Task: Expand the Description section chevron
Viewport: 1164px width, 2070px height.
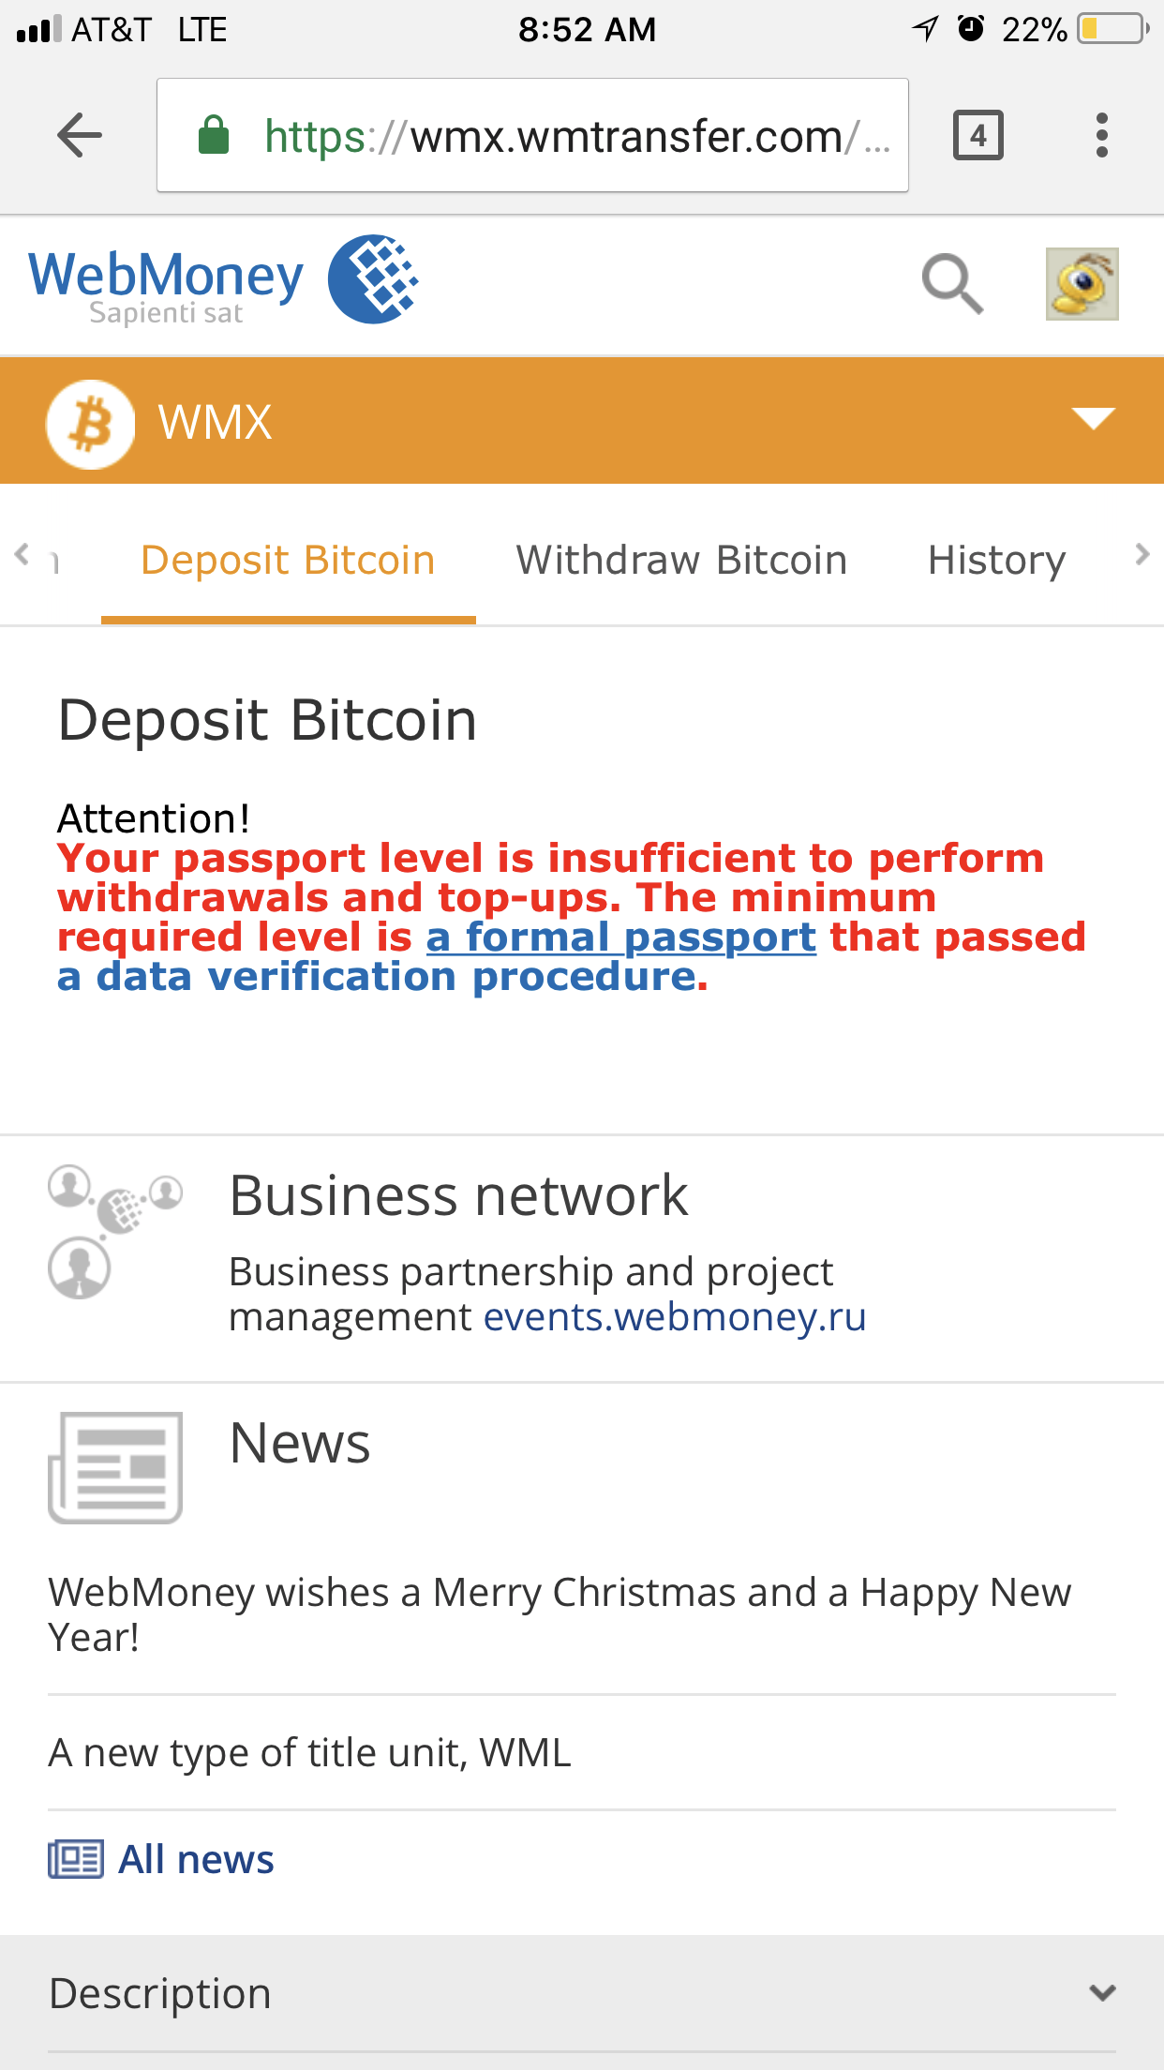Action: click(1102, 1992)
